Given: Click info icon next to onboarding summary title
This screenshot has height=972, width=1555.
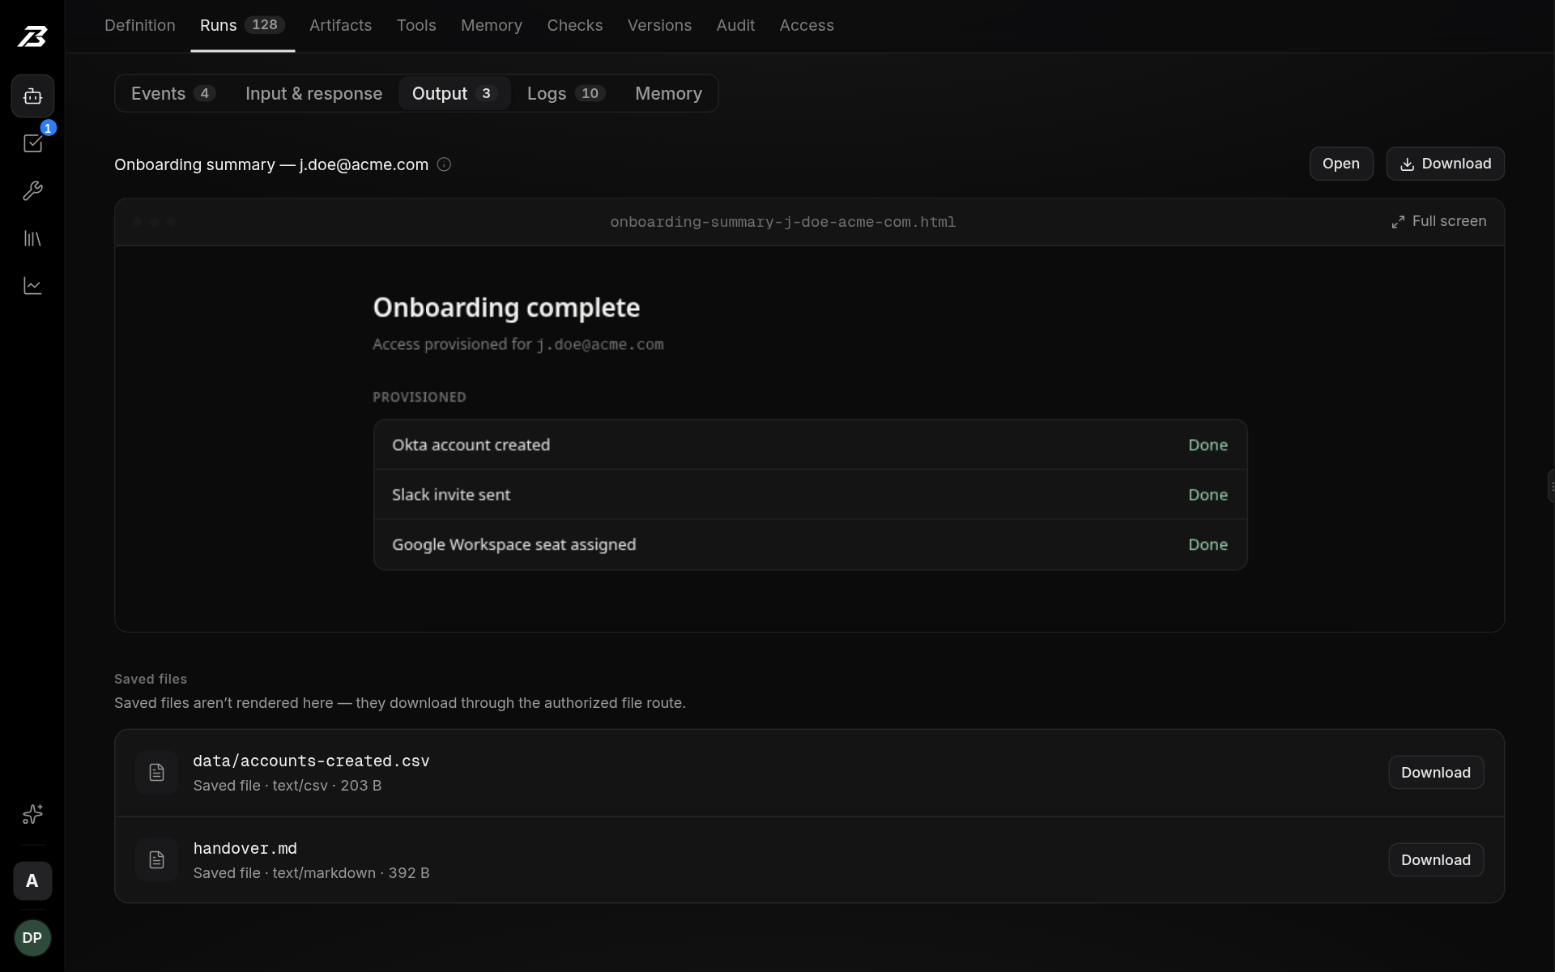Looking at the screenshot, I should [444, 164].
